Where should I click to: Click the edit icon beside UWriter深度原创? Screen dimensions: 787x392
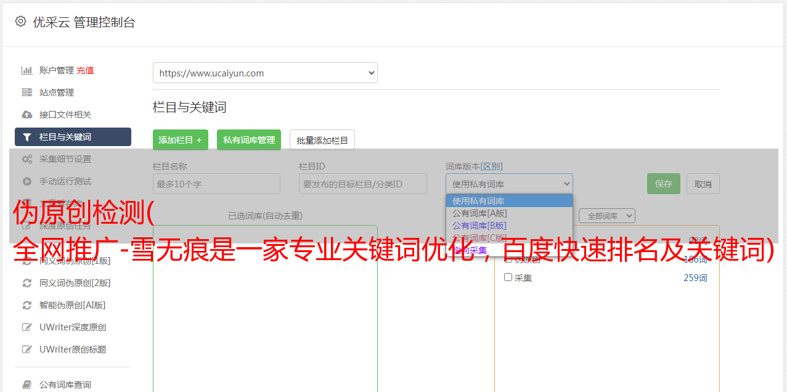(27, 327)
